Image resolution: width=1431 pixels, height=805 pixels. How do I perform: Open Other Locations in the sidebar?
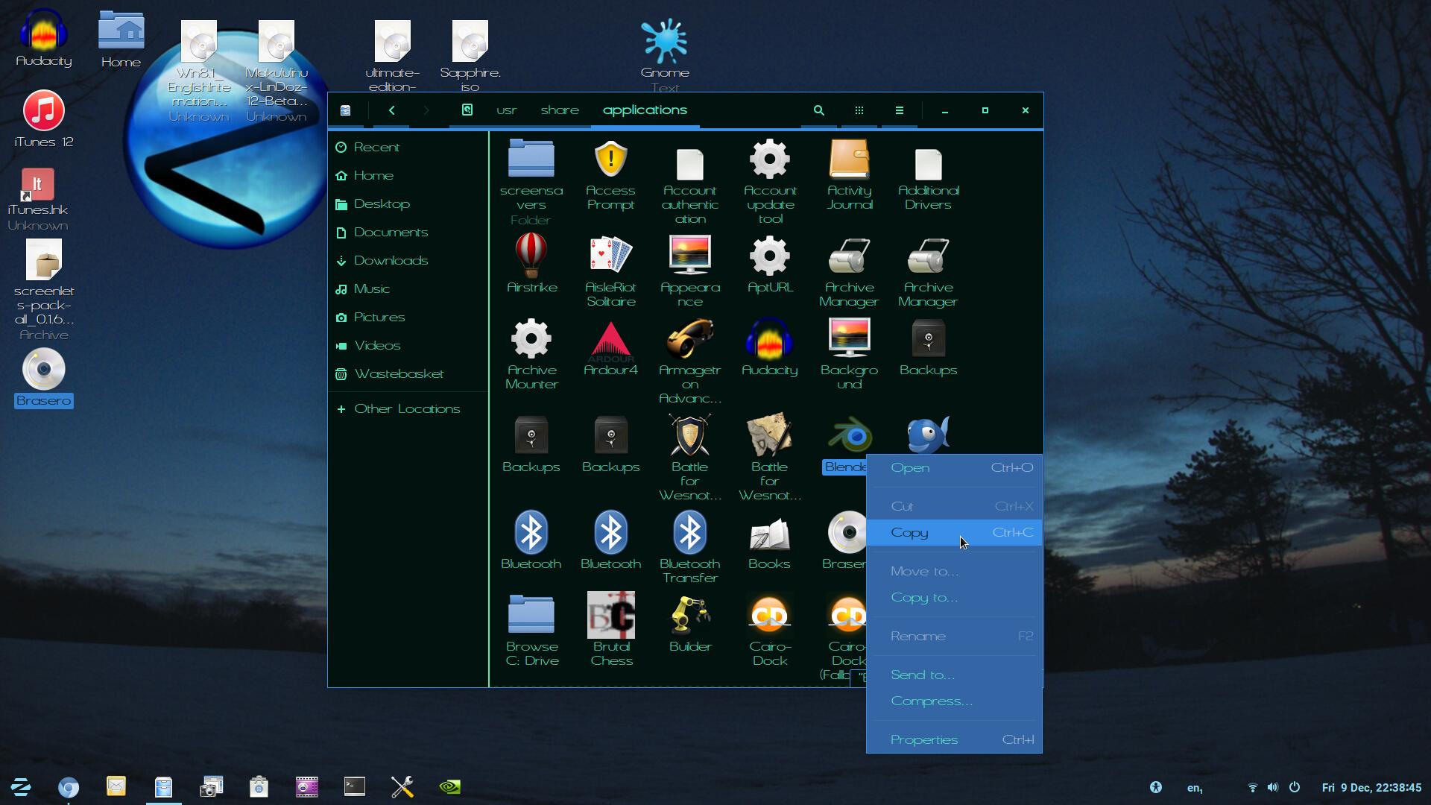pos(408,408)
